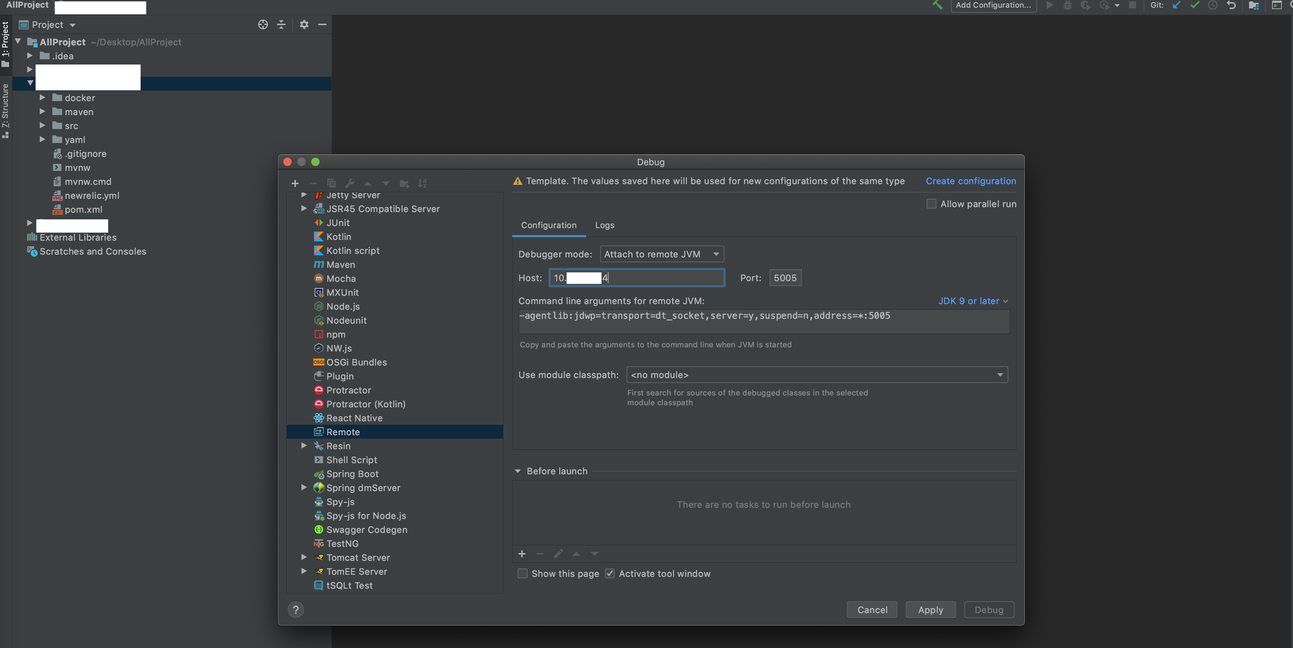Image resolution: width=1293 pixels, height=648 pixels.
Task: Enable Allow parallel run checkbox
Action: point(931,204)
